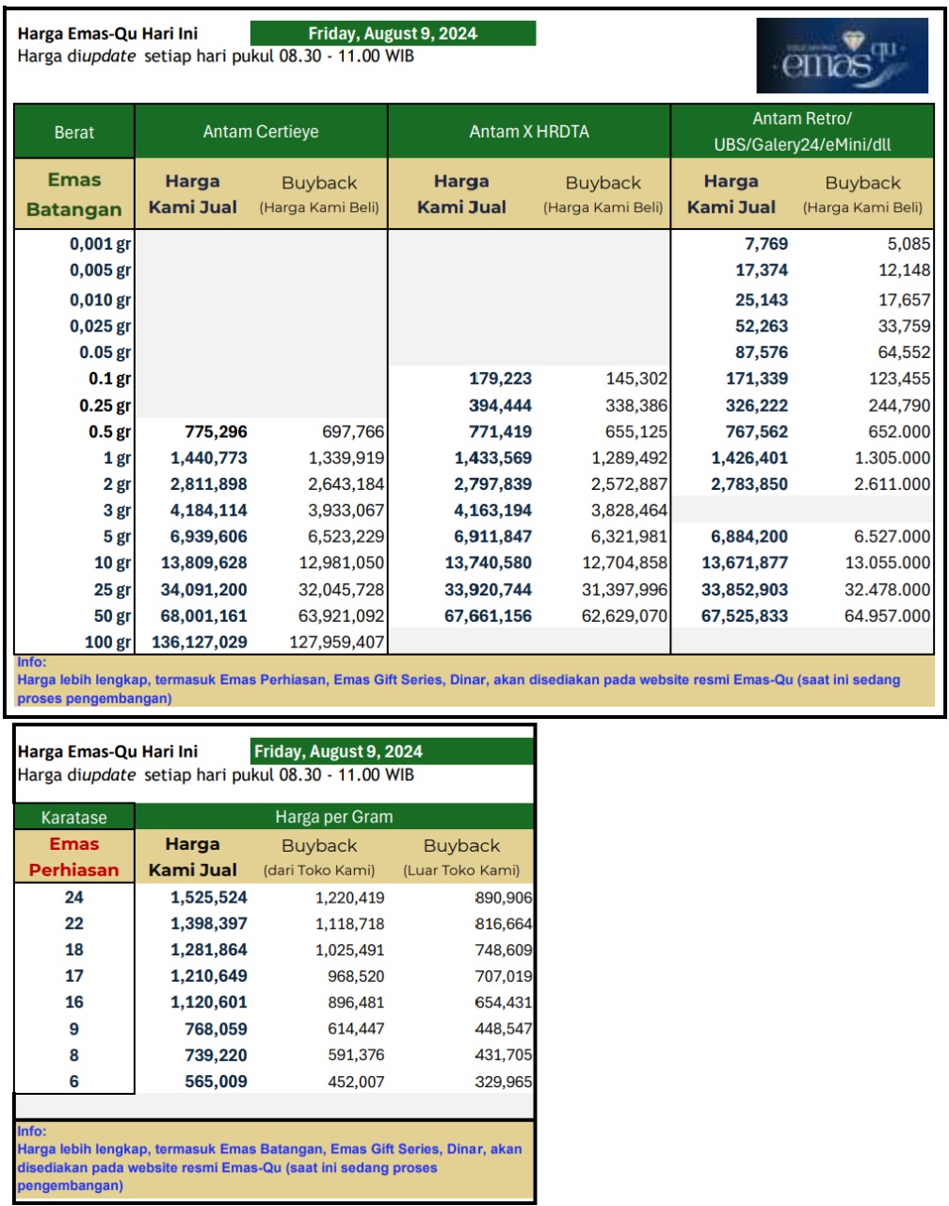The height and width of the screenshot is (1206, 949).
Task: Select buyback value 697,766
Action: 353,432
